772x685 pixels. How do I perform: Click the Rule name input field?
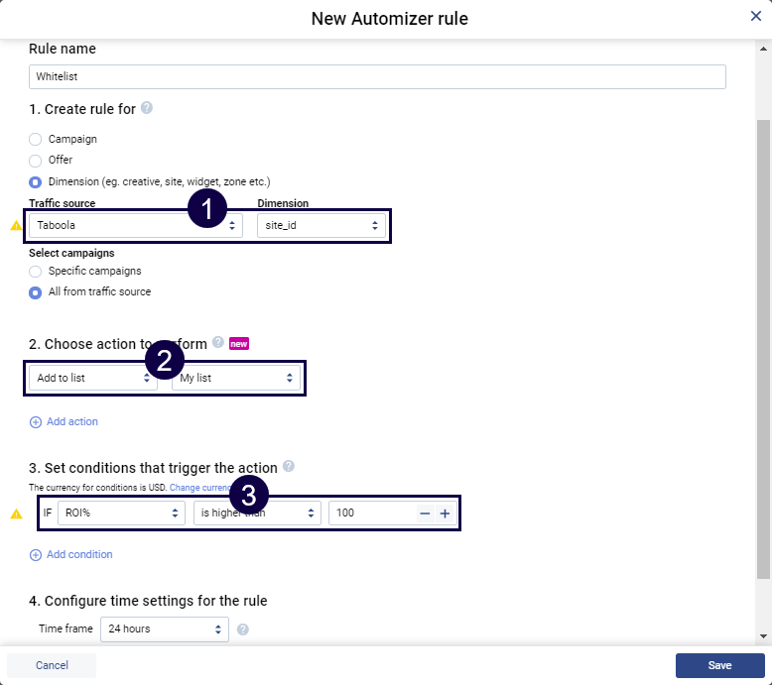377,76
